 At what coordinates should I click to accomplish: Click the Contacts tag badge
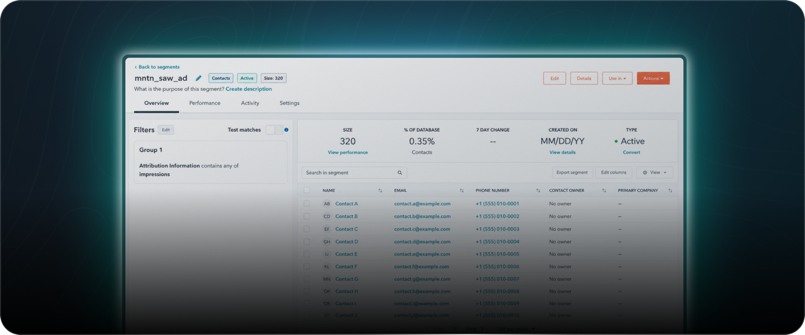[221, 78]
